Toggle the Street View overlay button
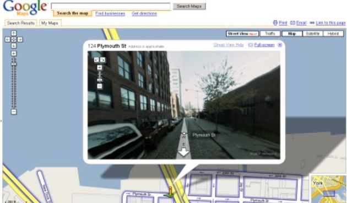The height and width of the screenshot is (203, 347). point(242,34)
